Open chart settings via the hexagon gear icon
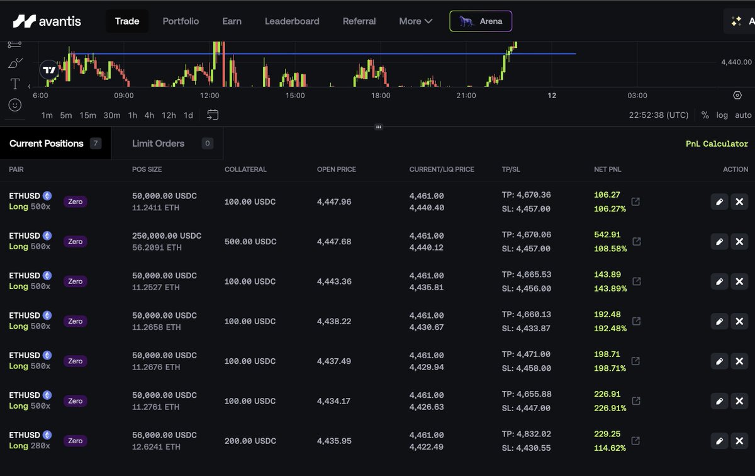Screen dimensions: 755x476 point(737,94)
